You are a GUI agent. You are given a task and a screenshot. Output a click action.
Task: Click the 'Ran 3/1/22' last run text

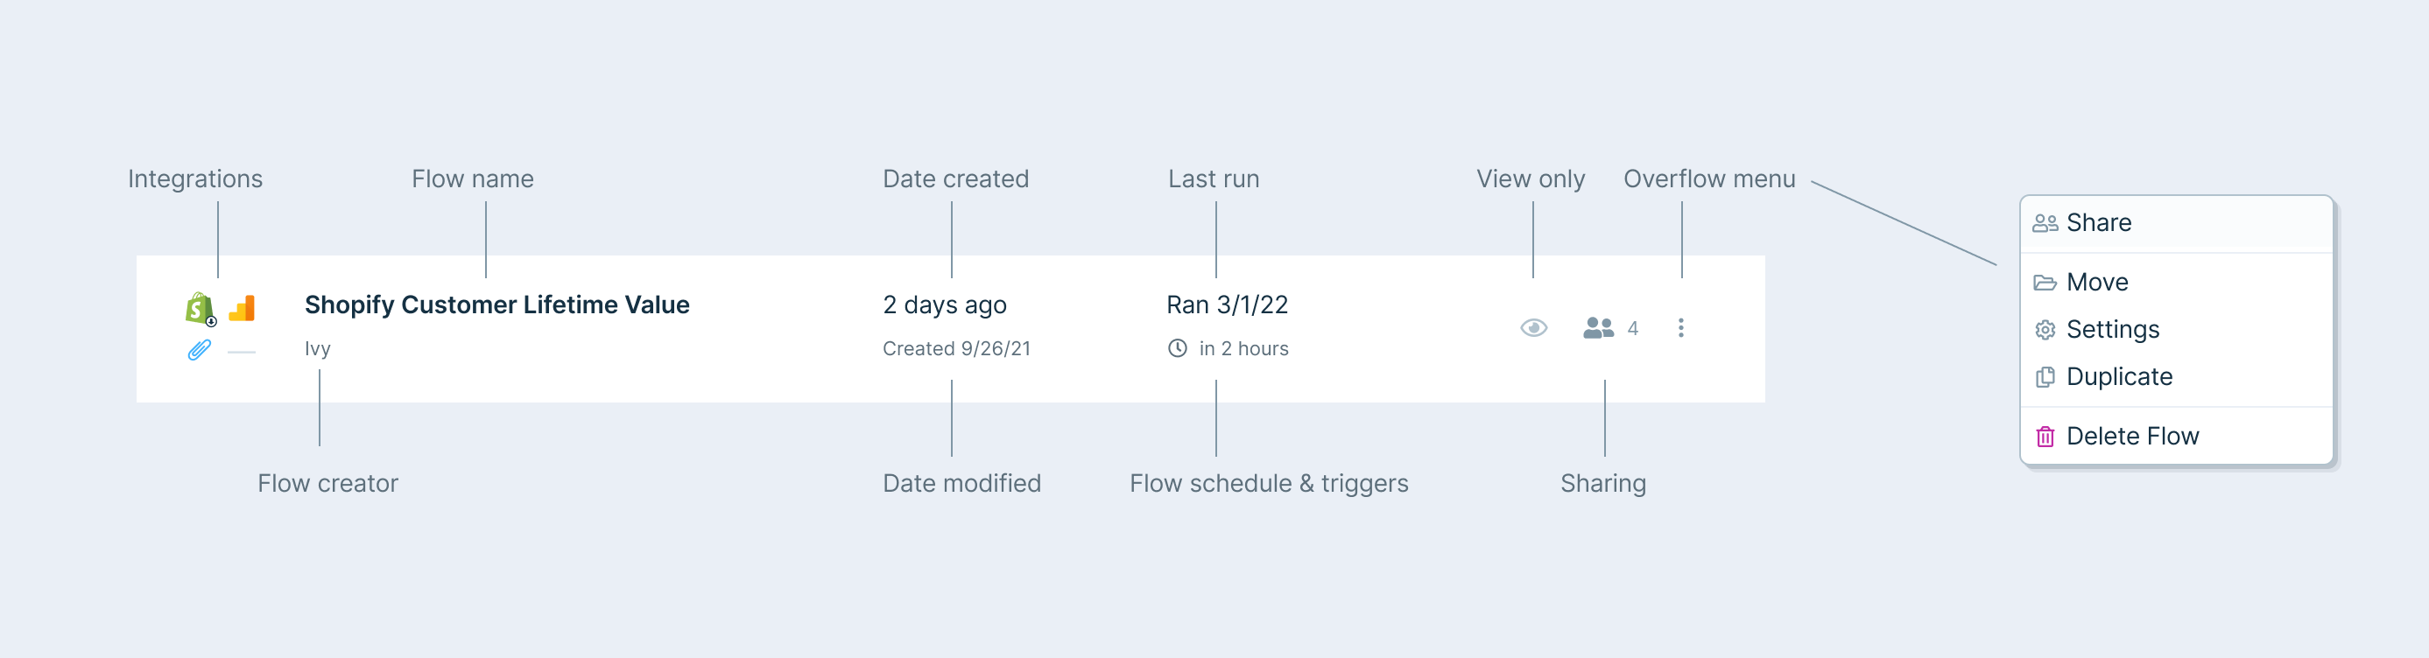(1227, 305)
